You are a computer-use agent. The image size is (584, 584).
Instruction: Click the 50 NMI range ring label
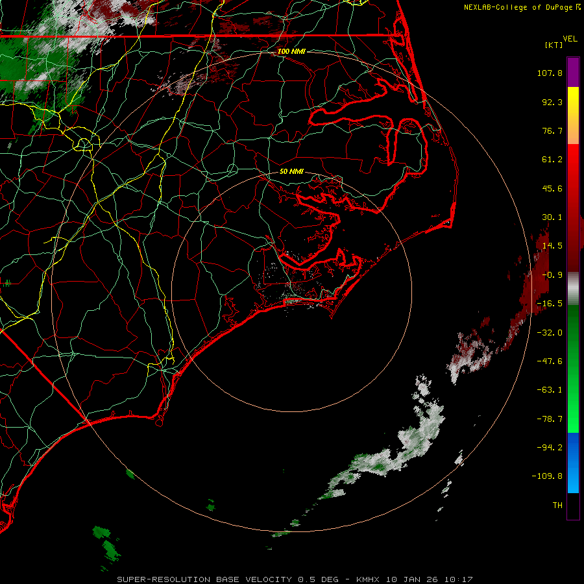click(x=291, y=171)
